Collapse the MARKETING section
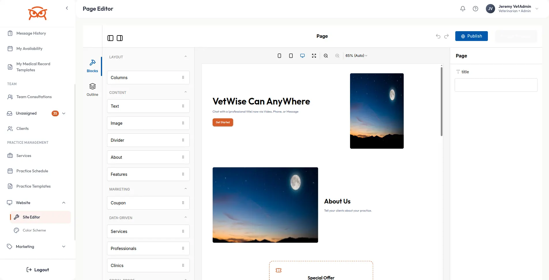 (186, 189)
